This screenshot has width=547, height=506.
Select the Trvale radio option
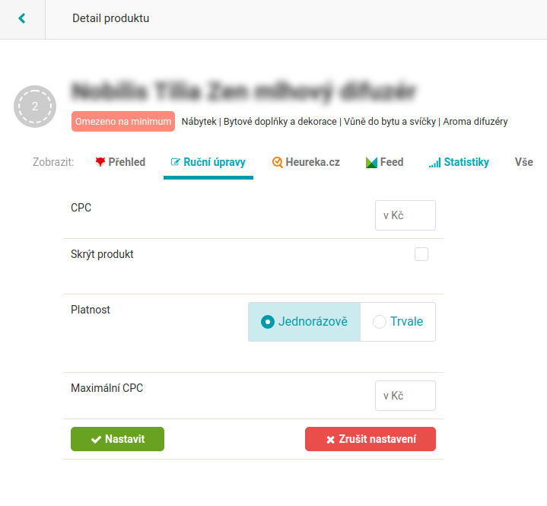(398, 322)
